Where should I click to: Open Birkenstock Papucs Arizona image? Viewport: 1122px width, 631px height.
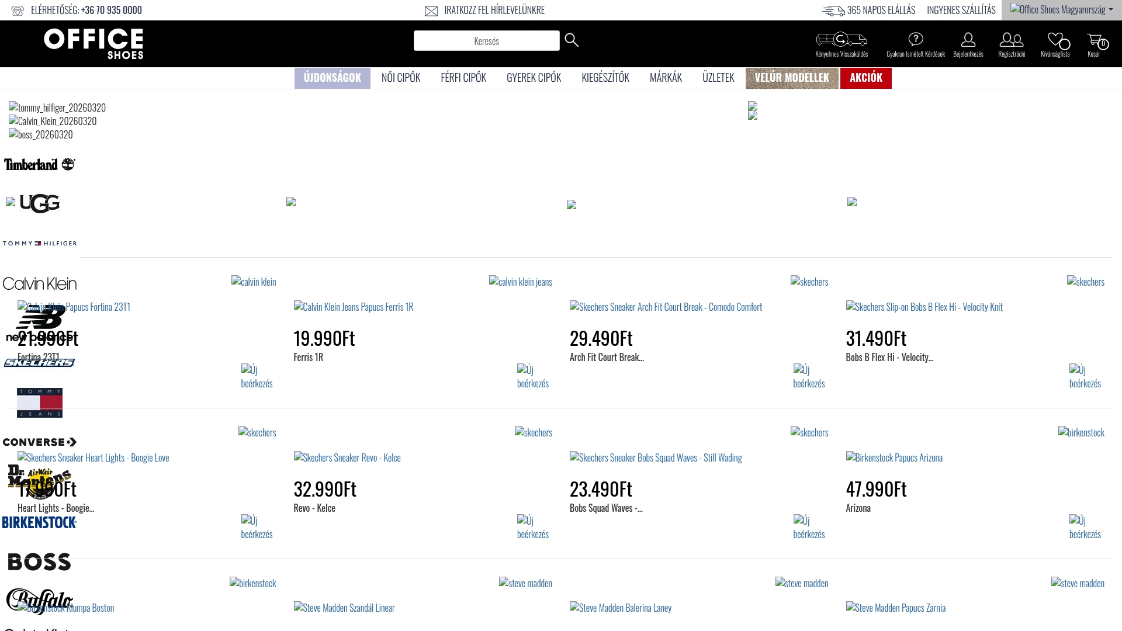coord(894,457)
